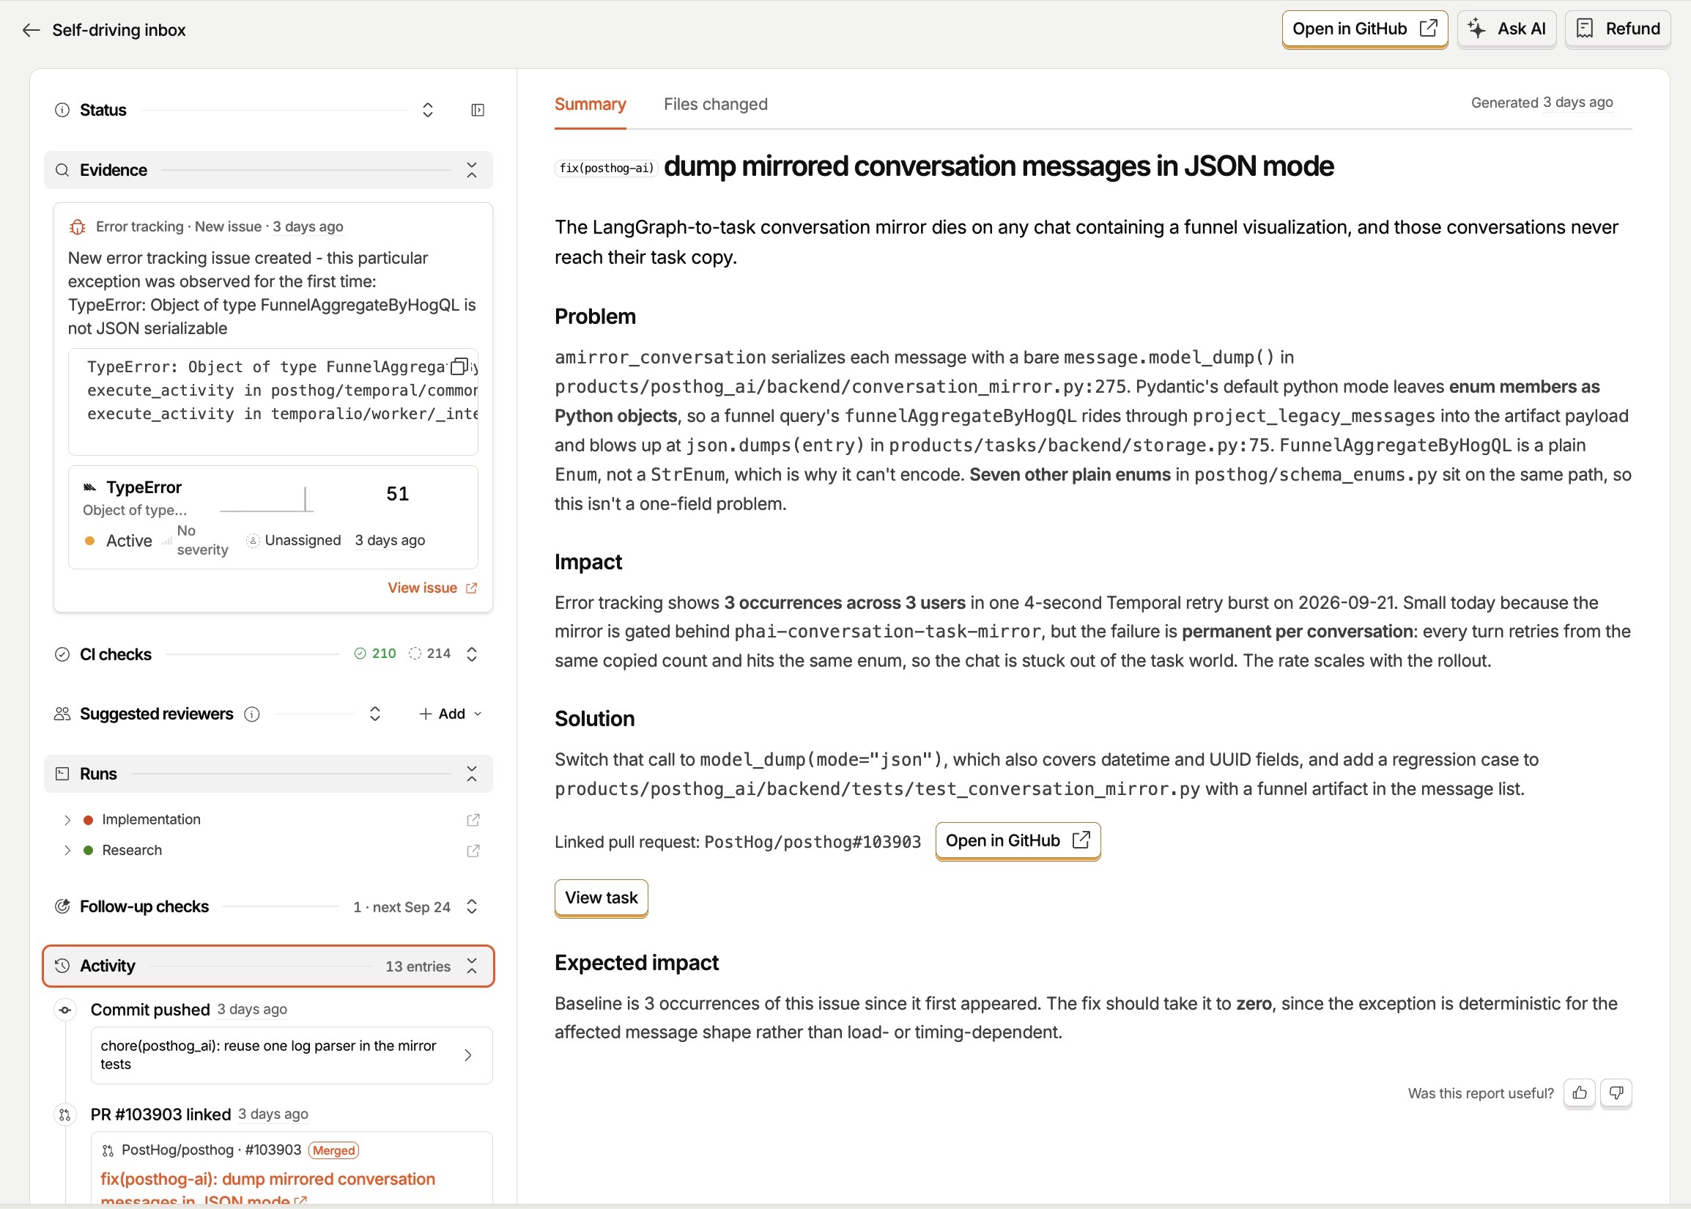The width and height of the screenshot is (1691, 1209).
Task: Expand the Status section
Action: click(428, 110)
